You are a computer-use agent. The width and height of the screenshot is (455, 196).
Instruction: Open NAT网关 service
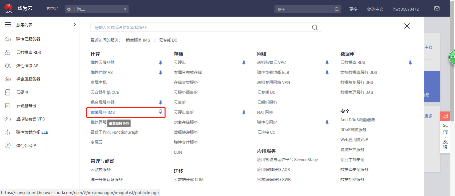[265, 112]
